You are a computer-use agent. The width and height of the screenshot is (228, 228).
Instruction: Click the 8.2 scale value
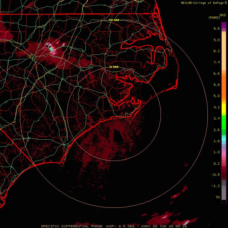[217, 51]
